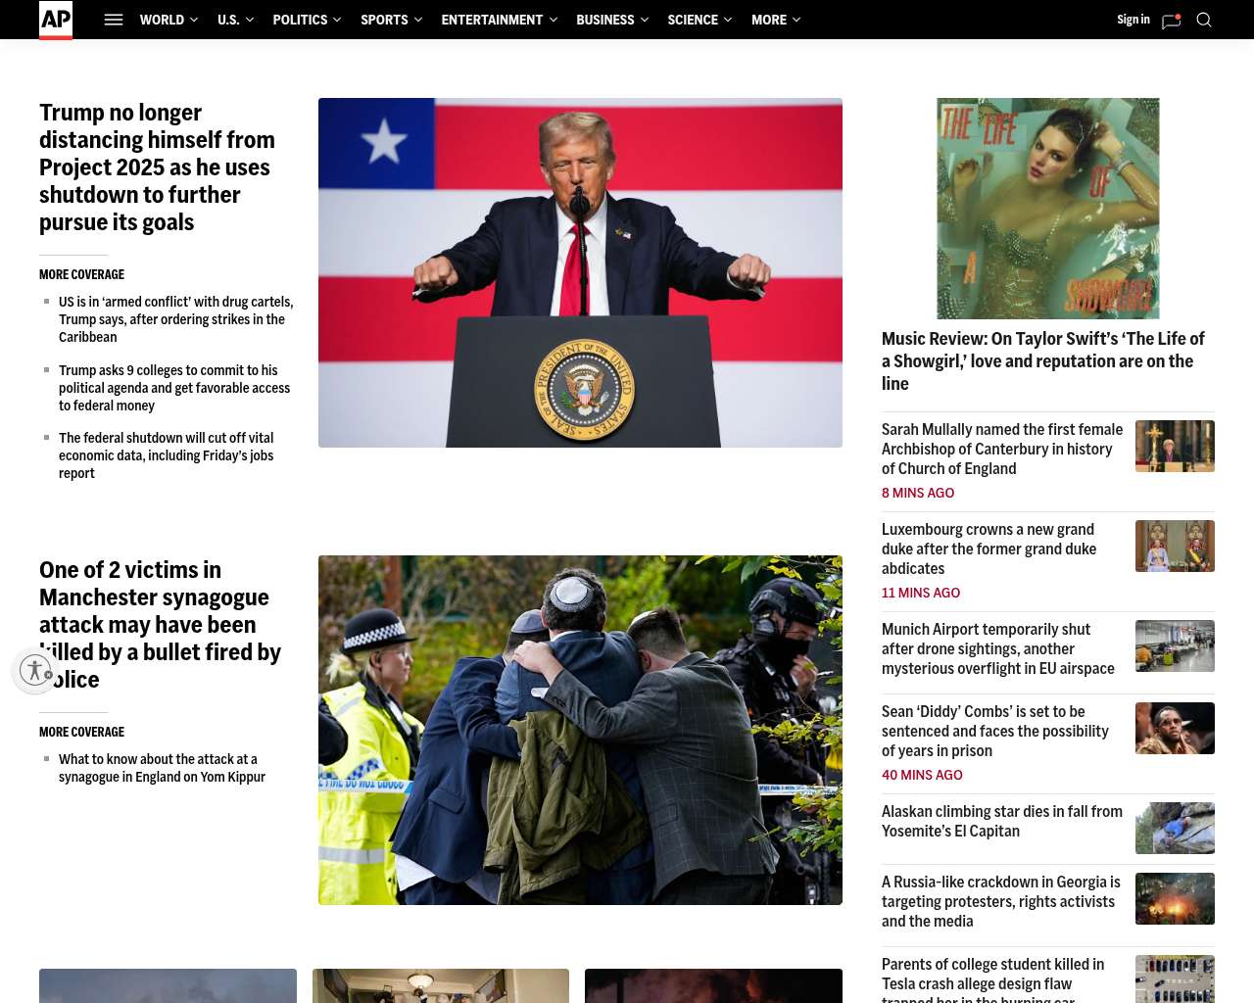1254x1003 pixels.
Task: Expand the Entertainment menu chevron
Action: 554,20
